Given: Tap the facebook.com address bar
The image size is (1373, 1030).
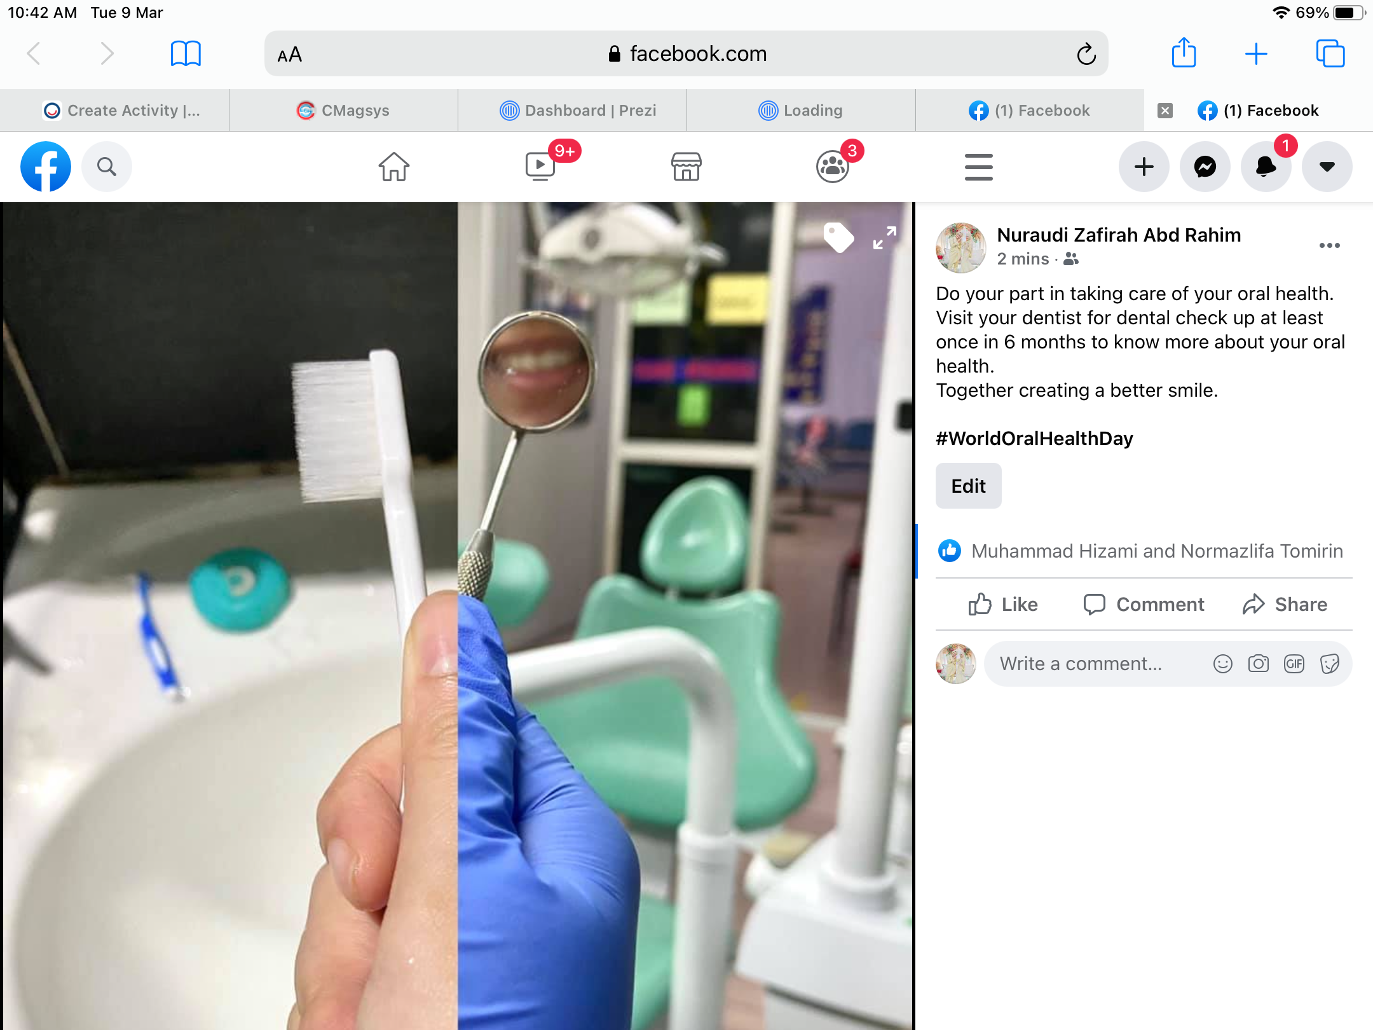Looking at the screenshot, I should (x=686, y=54).
